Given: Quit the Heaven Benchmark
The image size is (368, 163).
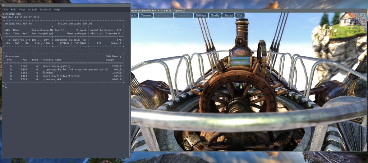Looking at the screenshot, I should (240, 15).
